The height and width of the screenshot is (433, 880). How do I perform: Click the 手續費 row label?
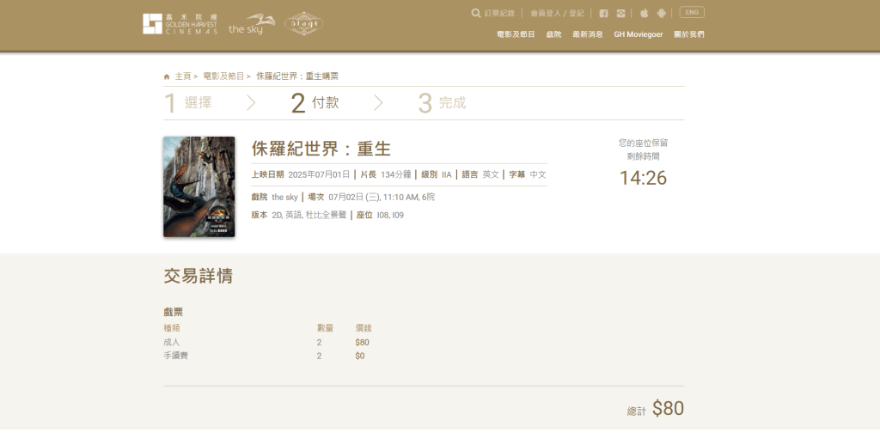175,356
